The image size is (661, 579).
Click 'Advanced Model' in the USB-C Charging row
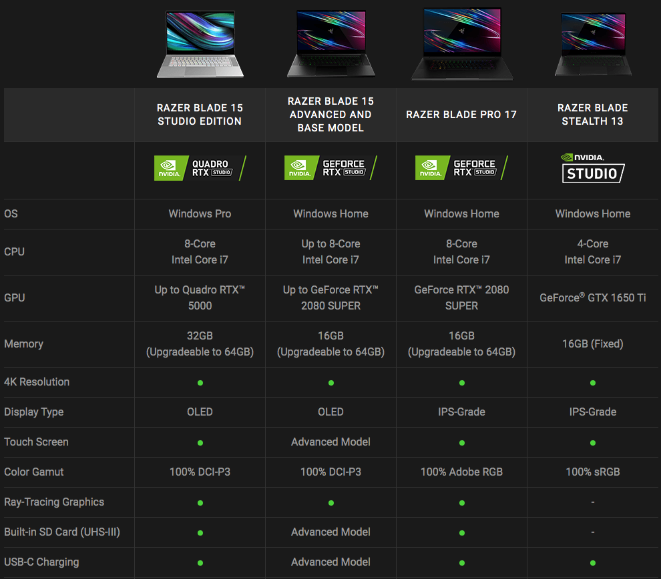[x=330, y=562]
